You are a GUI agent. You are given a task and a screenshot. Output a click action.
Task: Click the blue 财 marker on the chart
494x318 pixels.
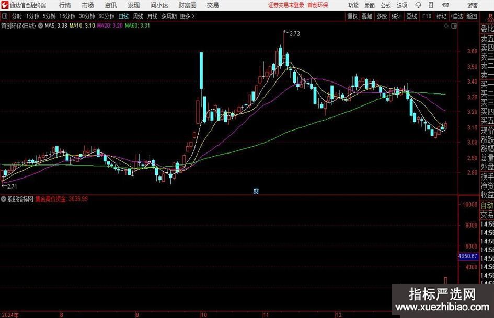[256, 191]
